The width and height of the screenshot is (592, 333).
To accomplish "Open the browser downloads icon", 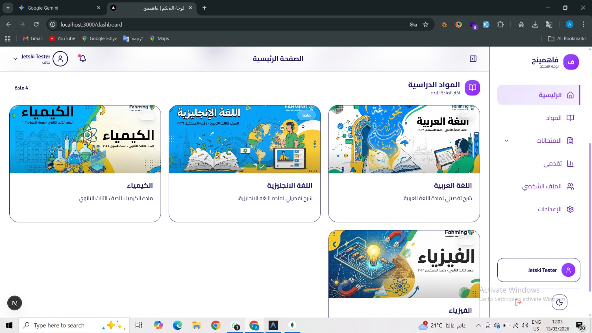I will coord(535,24).
